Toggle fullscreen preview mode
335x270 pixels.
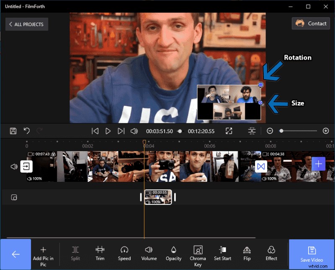point(229,131)
